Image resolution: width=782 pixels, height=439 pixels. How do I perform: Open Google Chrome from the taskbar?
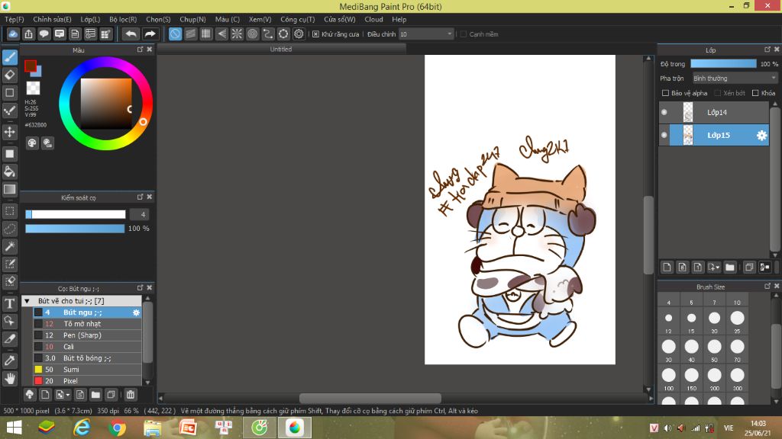(x=117, y=428)
